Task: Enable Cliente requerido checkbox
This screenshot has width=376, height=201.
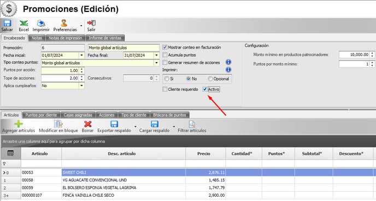Action: (164, 89)
